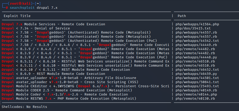The image size is (239, 111).
Task: Click the path 'php/webapps/40149.rb'
Action: point(196,90)
